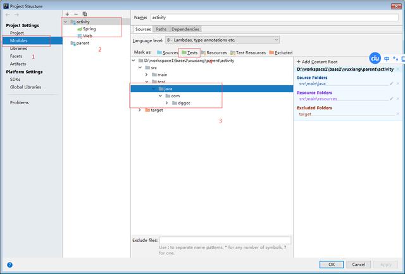405x274 pixels.
Task: Open help via the question mark icon
Action: tap(9, 265)
